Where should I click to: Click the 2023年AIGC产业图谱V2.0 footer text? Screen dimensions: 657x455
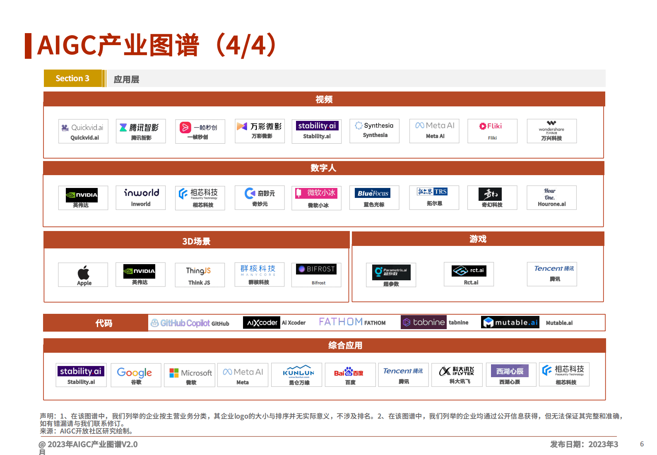coord(92,444)
